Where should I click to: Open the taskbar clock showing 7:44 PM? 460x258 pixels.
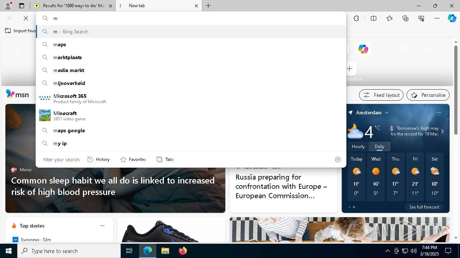429,251
